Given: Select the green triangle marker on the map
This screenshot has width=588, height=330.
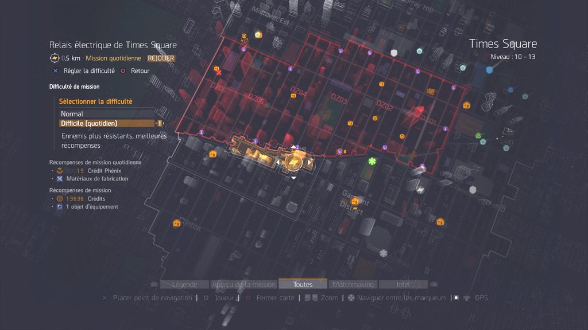Looking at the screenshot, I should click(478, 135).
